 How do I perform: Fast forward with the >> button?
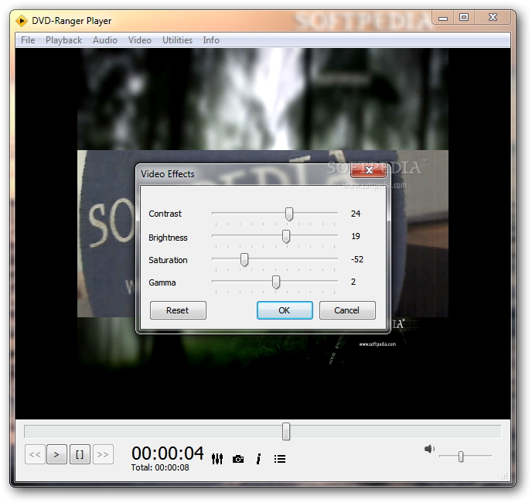click(103, 454)
